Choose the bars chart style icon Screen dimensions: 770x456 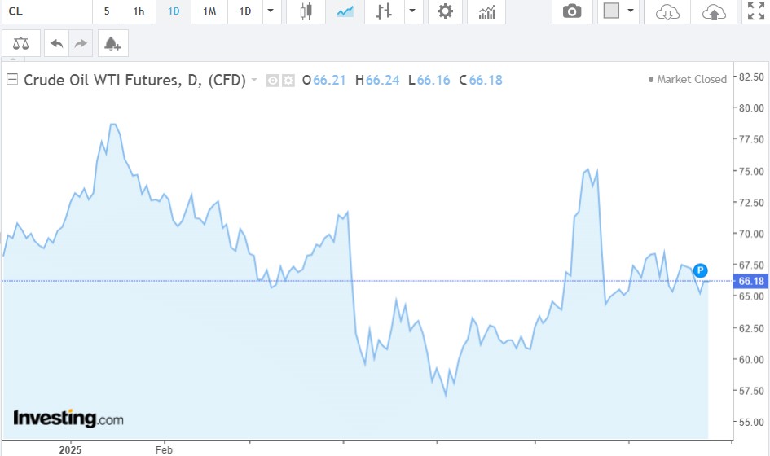[384, 11]
